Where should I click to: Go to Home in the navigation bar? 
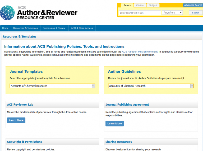[5, 28]
